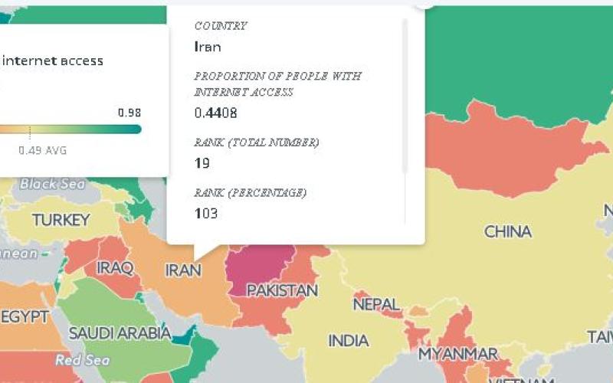Select India on the map
The height and width of the screenshot is (383, 613).
pyautogui.click(x=349, y=340)
